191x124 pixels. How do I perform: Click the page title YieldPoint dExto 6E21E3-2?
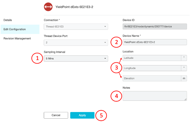74,7
